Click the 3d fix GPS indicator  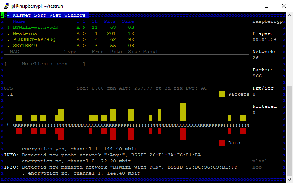[173, 88]
